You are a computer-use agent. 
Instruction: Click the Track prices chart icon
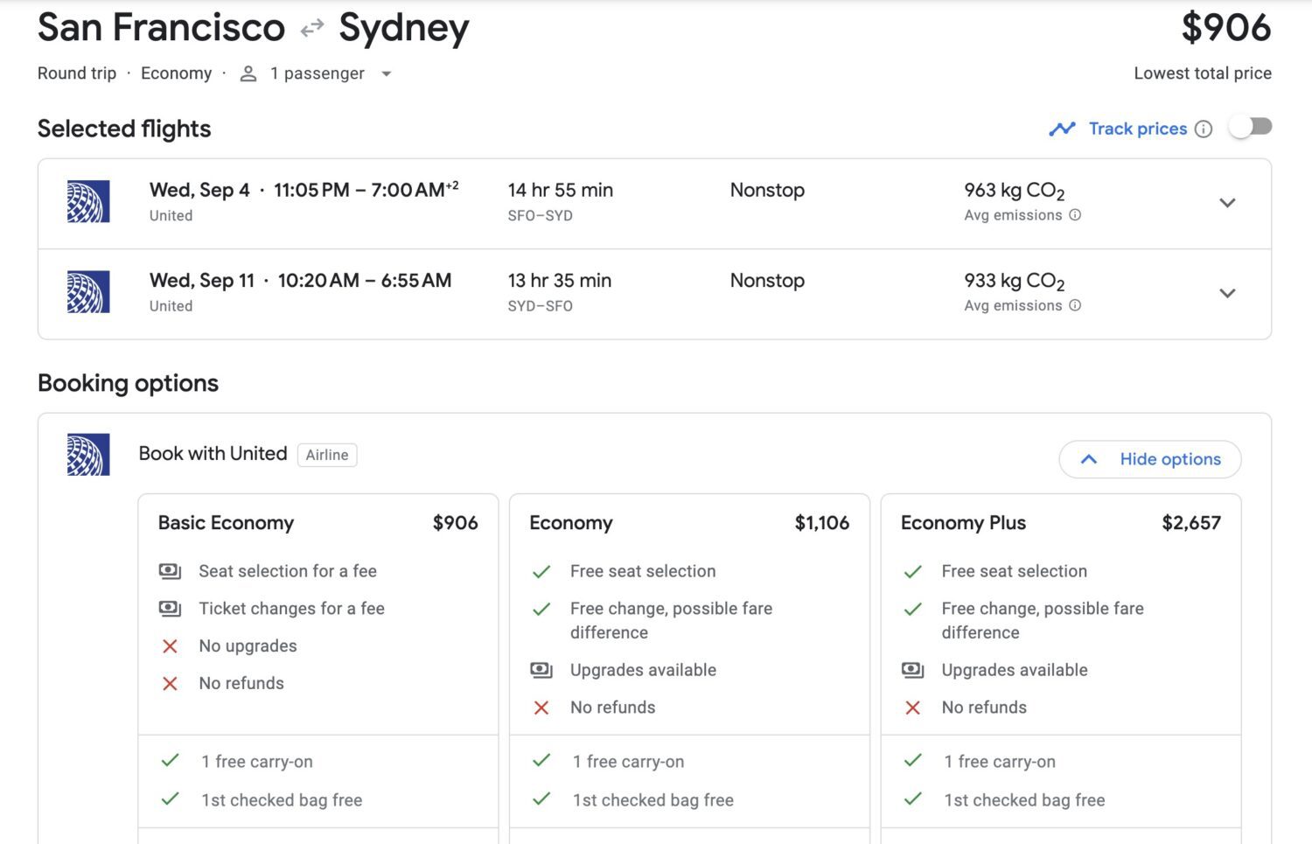coord(1062,128)
